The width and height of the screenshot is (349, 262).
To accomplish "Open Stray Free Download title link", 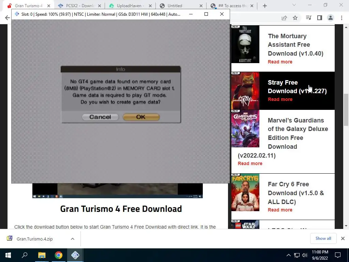I will point(297,87).
